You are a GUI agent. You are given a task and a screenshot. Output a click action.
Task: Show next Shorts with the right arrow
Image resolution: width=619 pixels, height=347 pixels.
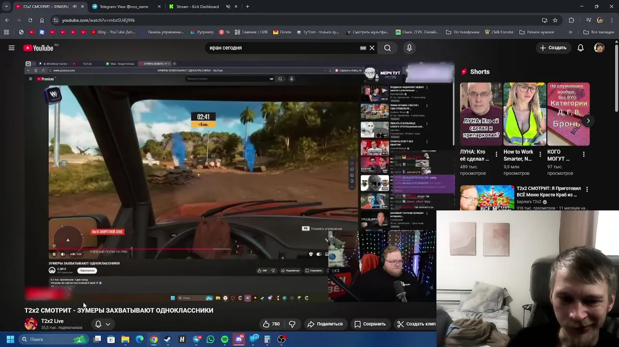pyautogui.click(x=588, y=121)
